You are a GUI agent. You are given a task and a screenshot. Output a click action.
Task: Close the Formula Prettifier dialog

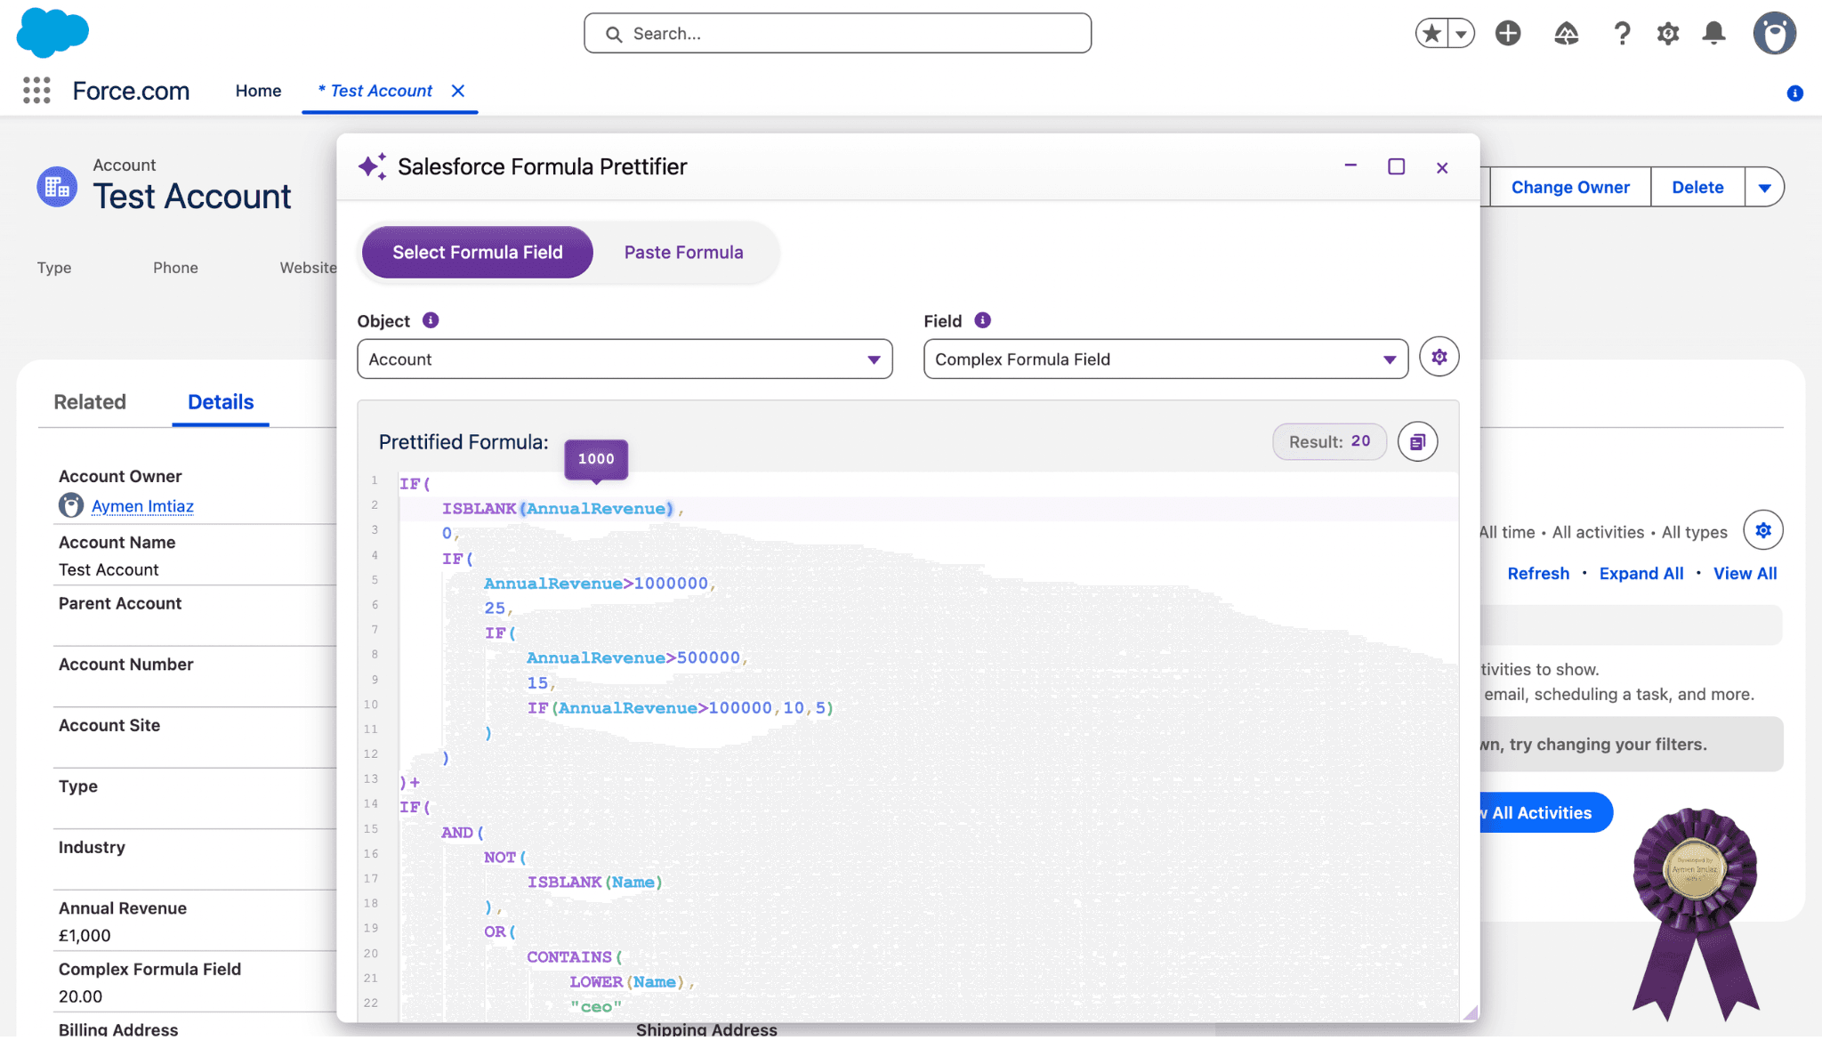[1442, 167]
